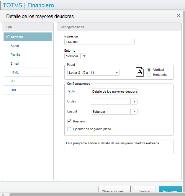Enable Ejecutar en segundo plano checkbox
The image size is (185, 196).
pyautogui.click(x=69, y=129)
